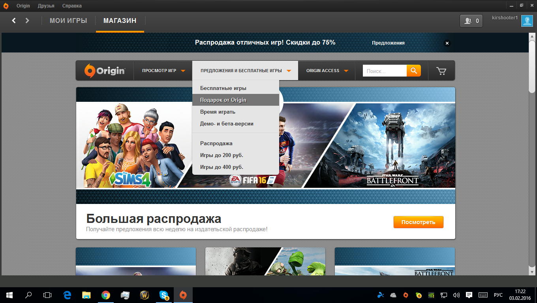Click the blue Splashtop tray icon
Viewport: 537px width, 303px height.
click(381, 295)
